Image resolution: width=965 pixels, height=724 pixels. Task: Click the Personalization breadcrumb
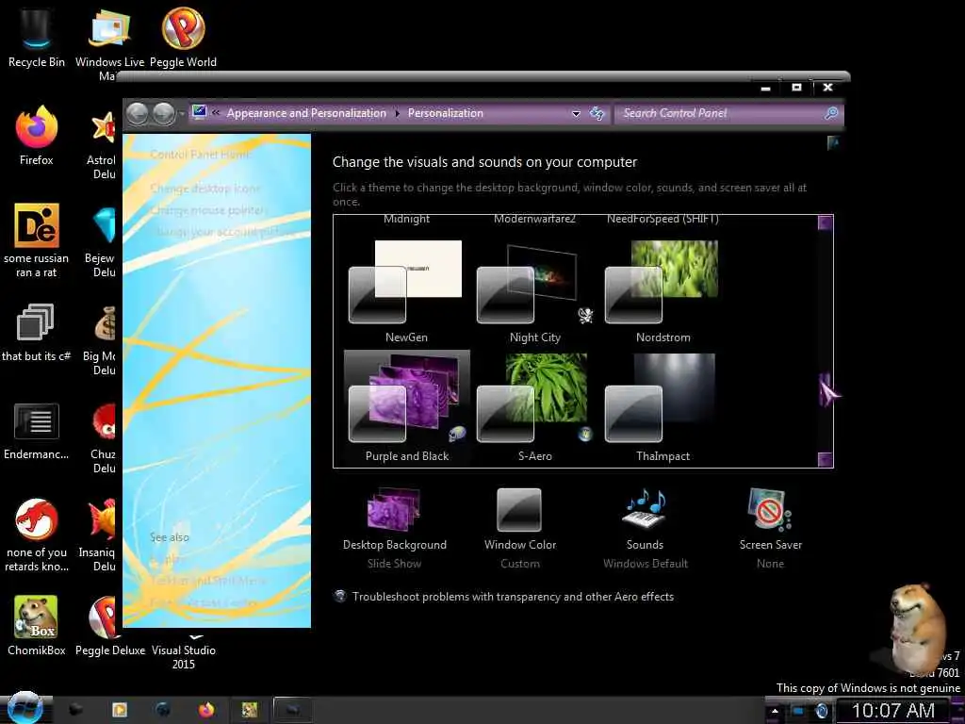point(446,113)
